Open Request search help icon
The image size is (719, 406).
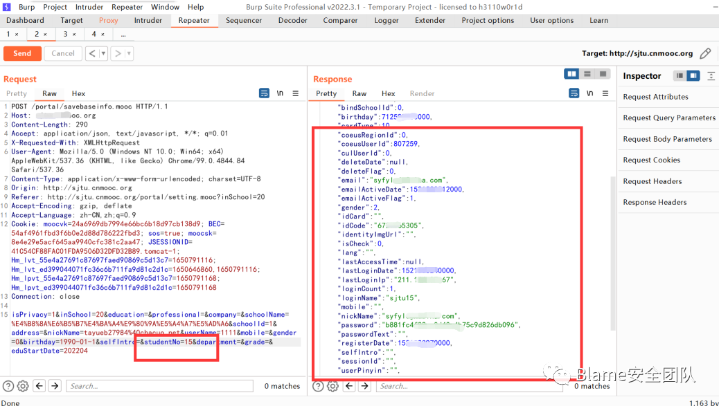[x=8, y=386]
